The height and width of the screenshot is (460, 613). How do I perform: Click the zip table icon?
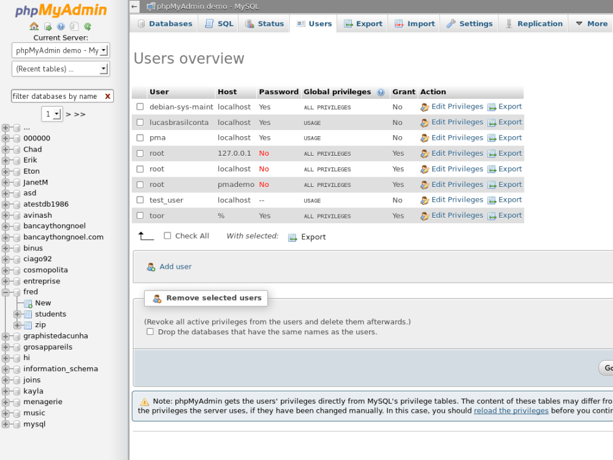point(28,325)
